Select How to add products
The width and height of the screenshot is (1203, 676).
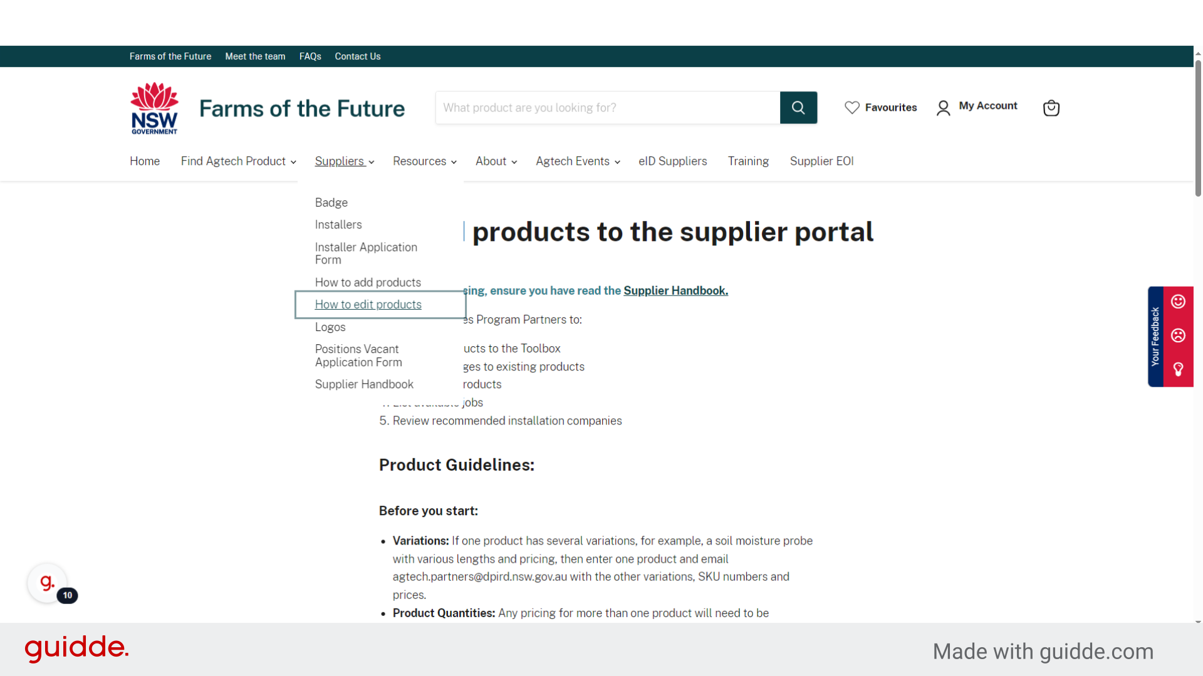pos(368,282)
